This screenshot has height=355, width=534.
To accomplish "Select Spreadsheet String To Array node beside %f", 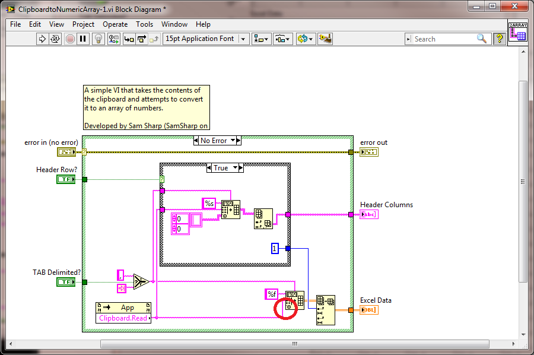I will point(295,300).
